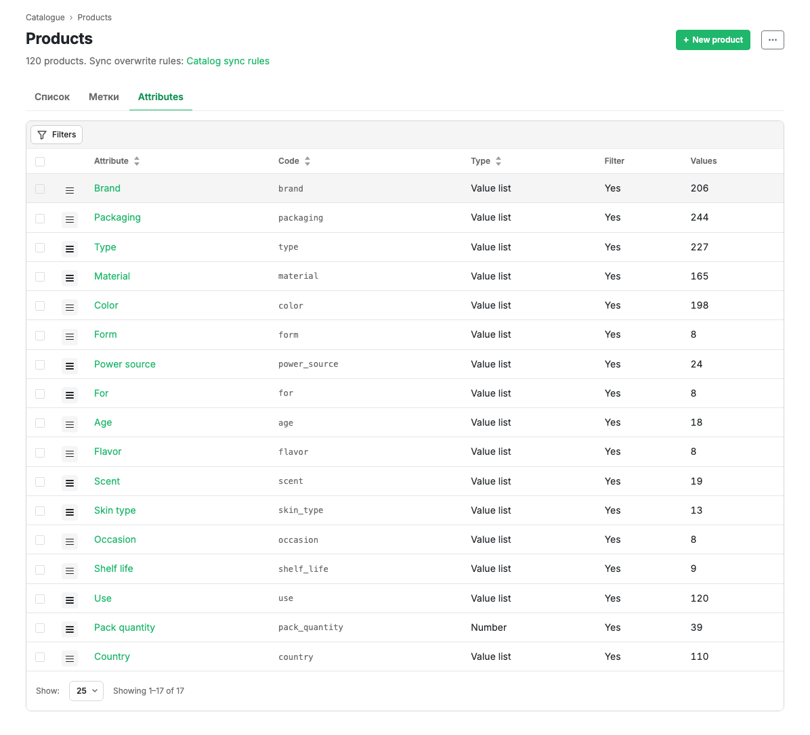
Task: Check the Material row checkbox
Action: 40,277
